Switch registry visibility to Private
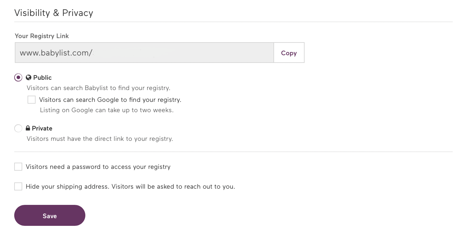461x235 pixels. 18,128
